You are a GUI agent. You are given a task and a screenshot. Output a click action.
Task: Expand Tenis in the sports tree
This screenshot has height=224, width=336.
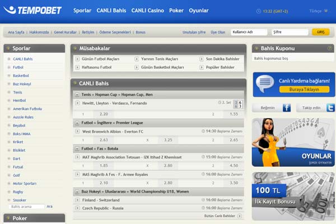tap(9, 92)
